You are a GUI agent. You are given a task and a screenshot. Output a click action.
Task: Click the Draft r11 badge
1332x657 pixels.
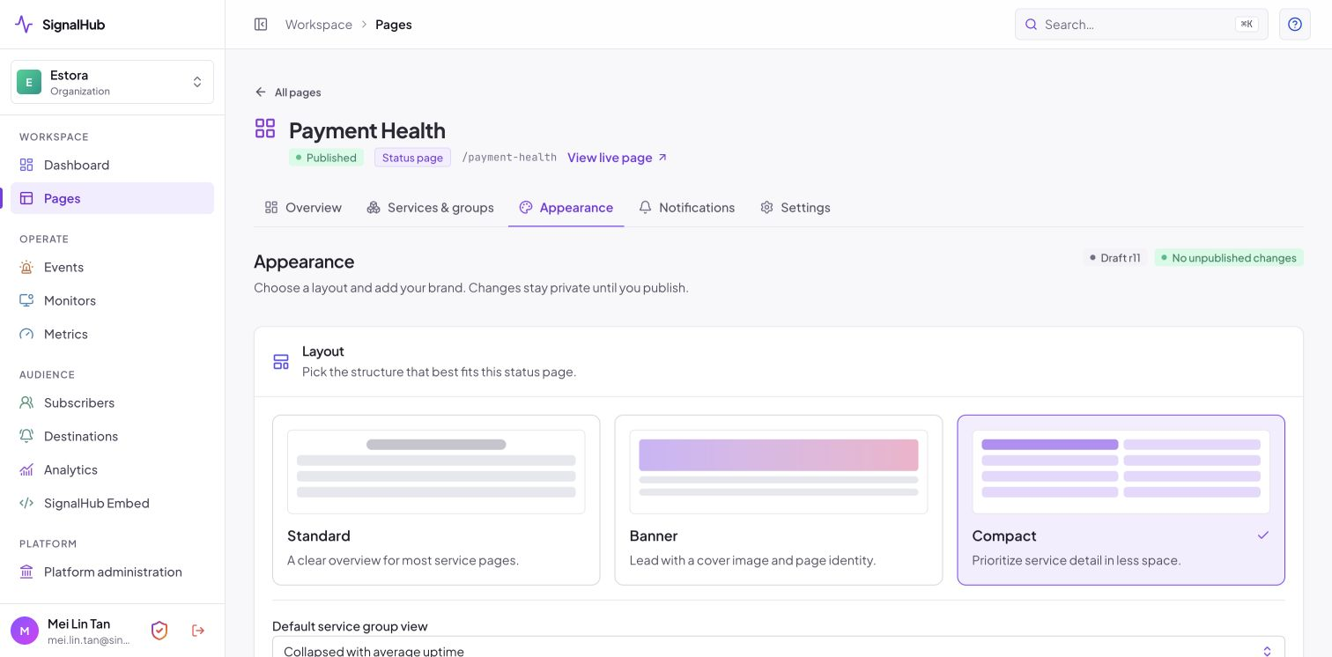(1115, 258)
